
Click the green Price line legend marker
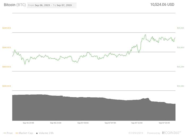click(5, 133)
